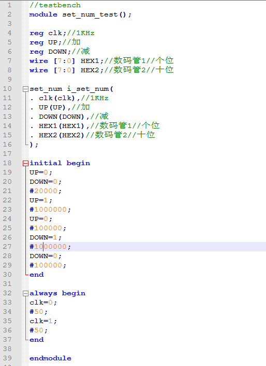This screenshot has height=366, width=266.
Task: Click the clk=1; statement
Action: tap(43, 321)
